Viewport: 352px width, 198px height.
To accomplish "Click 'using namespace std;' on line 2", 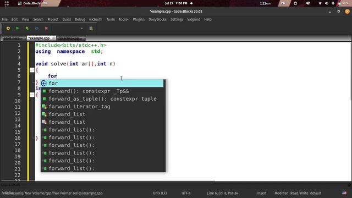I will (69, 51).
